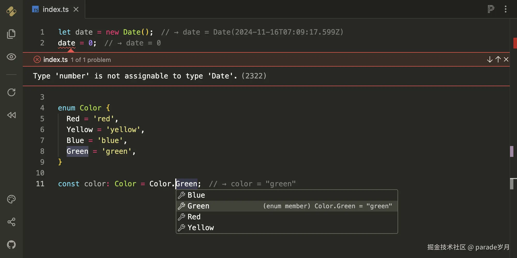Screen dimensions: 517x258
Task: Open the three-dot overflow menu
Action: pyautogui.click(x=506, y=9)
